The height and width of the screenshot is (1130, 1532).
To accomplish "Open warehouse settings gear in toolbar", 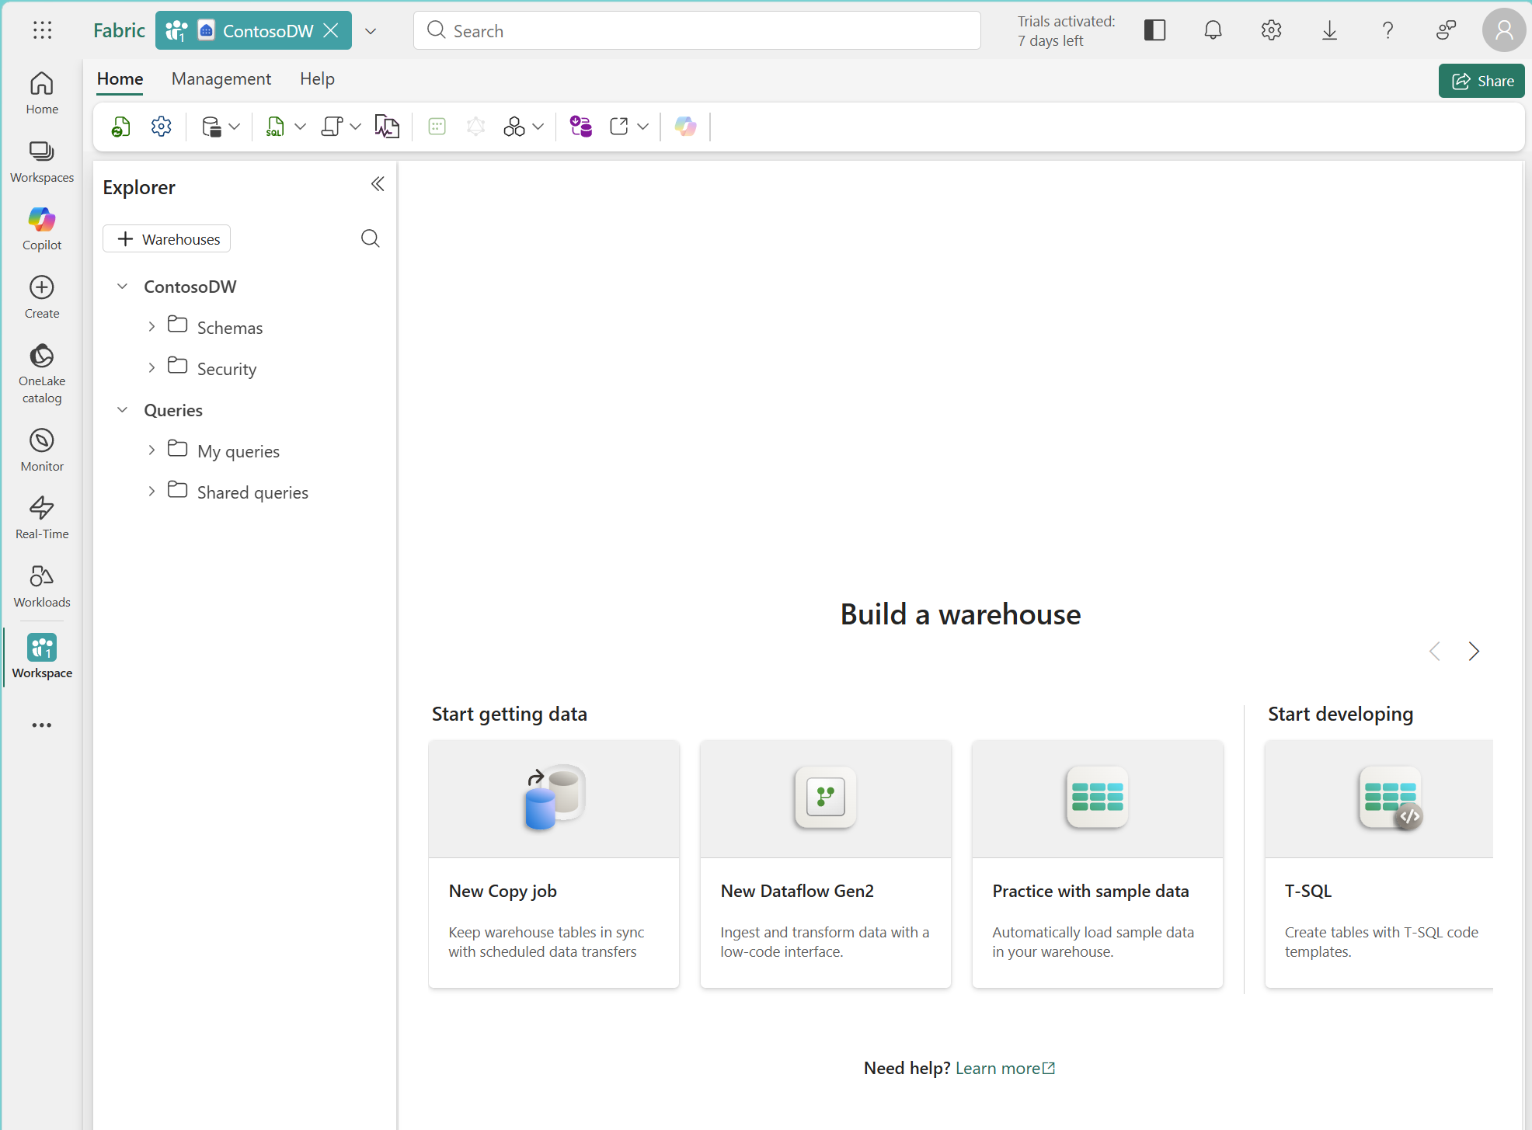I will (161, 127).
